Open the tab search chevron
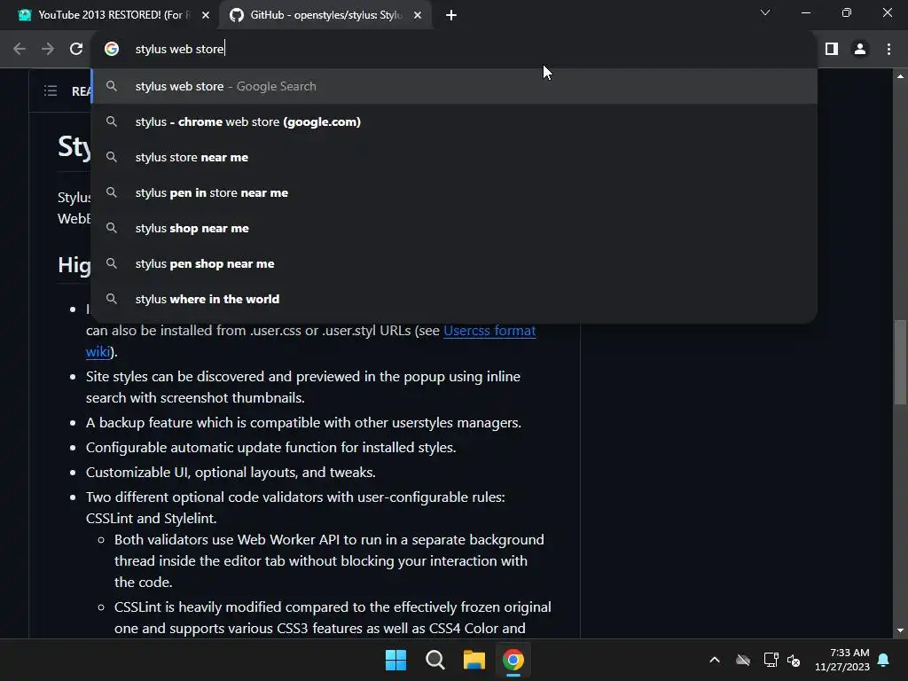908x681 pixels. tap(765, 12)
